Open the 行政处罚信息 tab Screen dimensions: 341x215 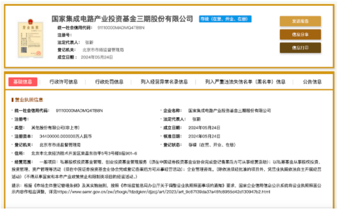click(109, 82)
